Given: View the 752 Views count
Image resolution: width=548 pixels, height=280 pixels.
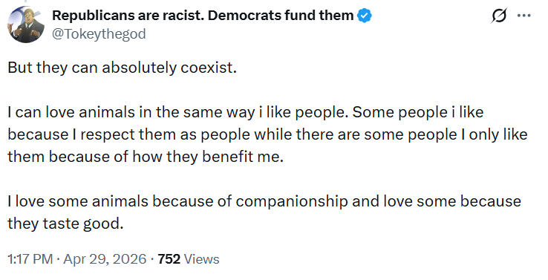Looking at the screenshot, I should click(189, 259).
